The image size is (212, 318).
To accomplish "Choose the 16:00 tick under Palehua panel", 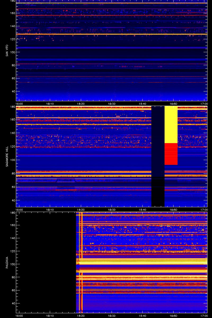I will pos(19,316).
